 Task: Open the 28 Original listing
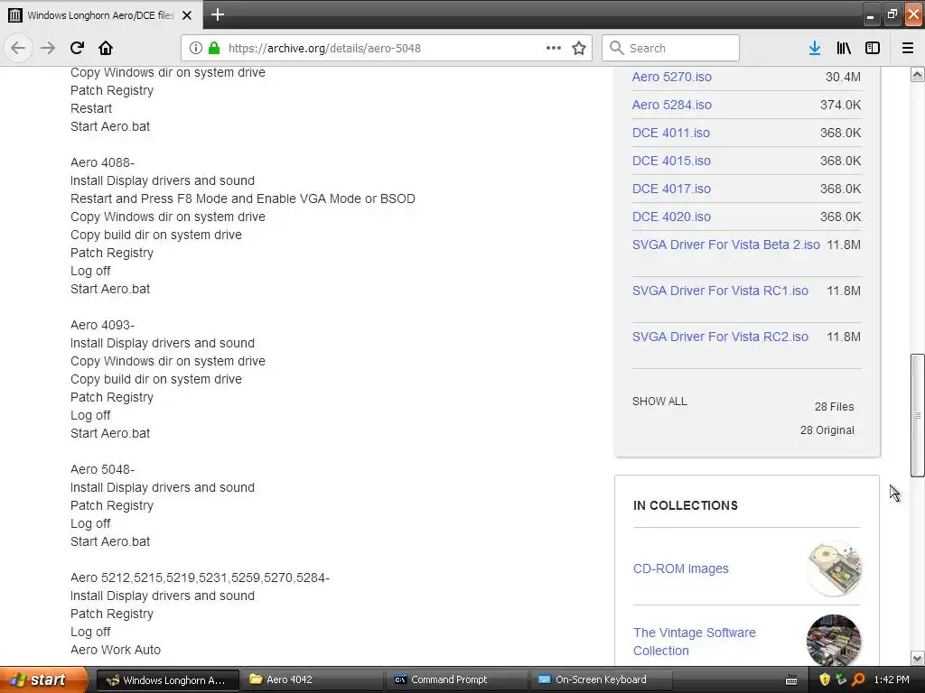pos(827,430)
